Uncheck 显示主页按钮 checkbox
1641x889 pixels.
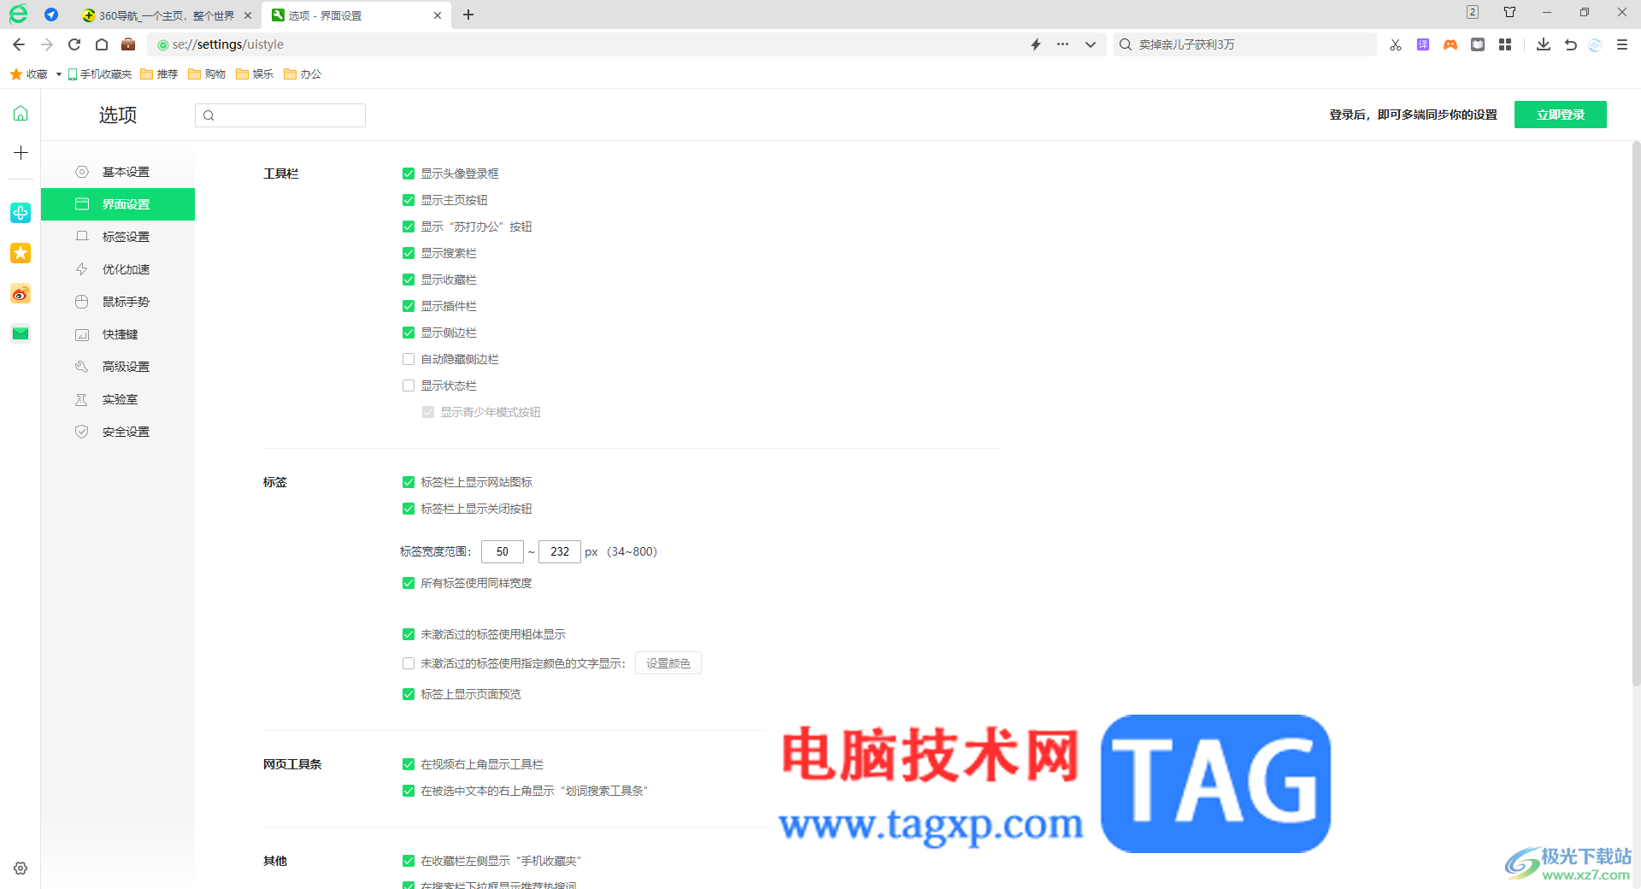409,200
